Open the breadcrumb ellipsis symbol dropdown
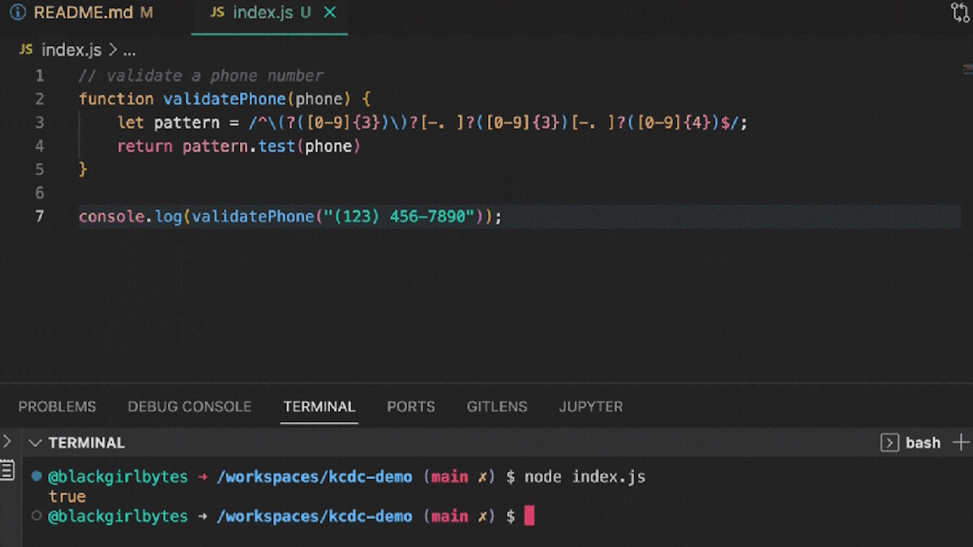The image size is (973, 547). point(129,50)
